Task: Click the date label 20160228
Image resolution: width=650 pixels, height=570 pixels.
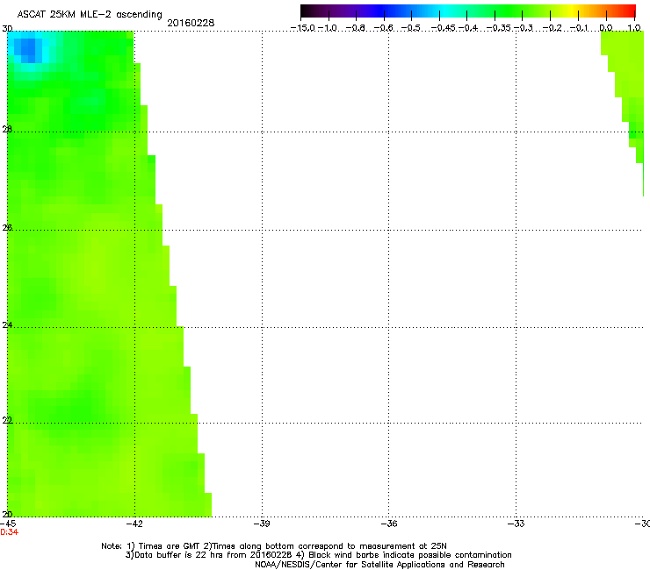Action: click(x=191, y=23)
